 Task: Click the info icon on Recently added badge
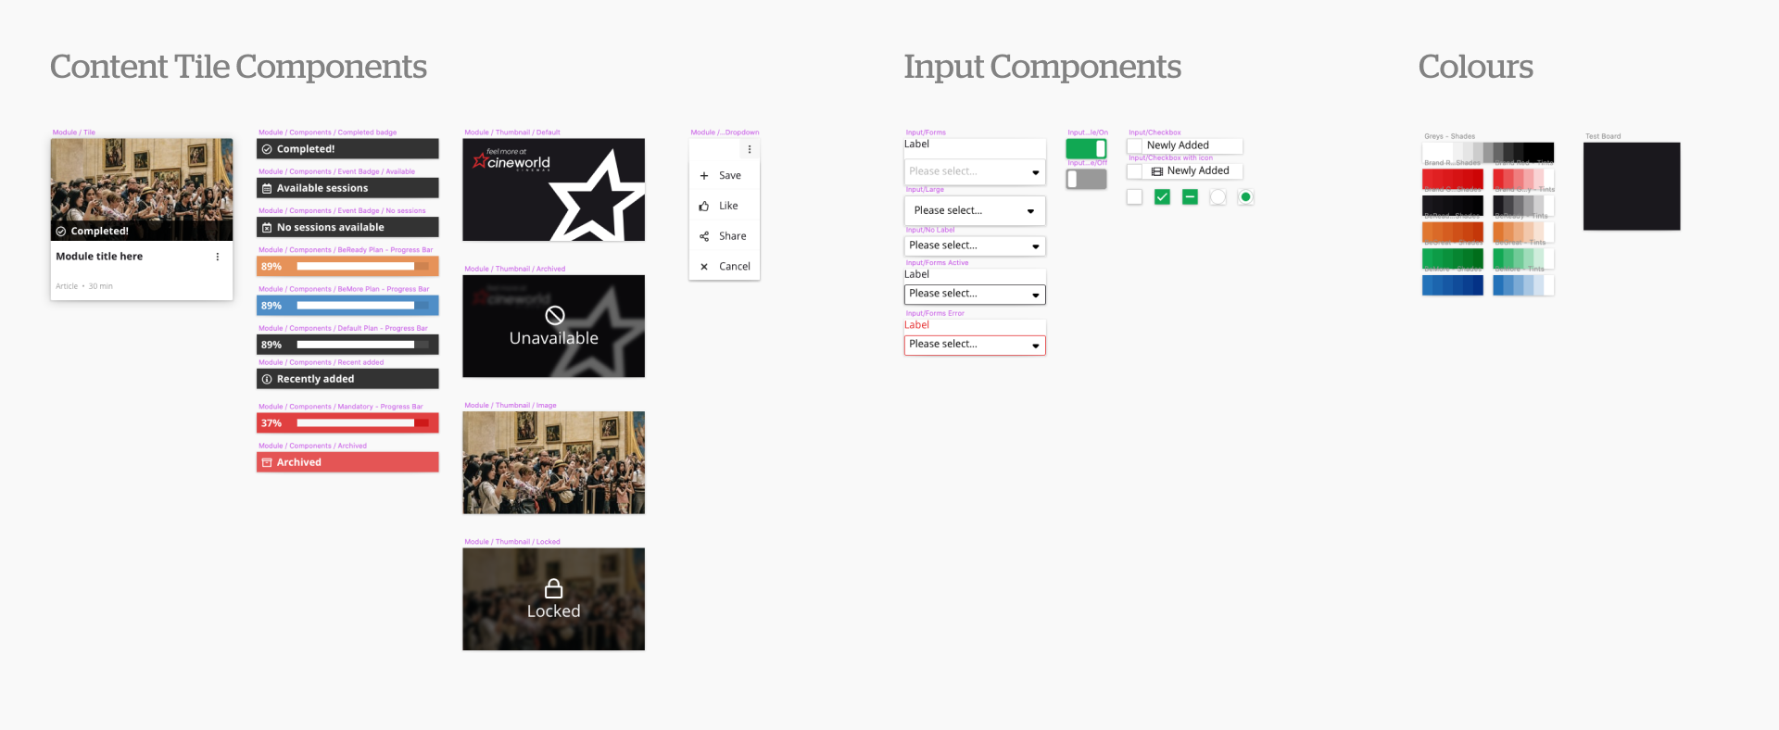tap(267, 379)
